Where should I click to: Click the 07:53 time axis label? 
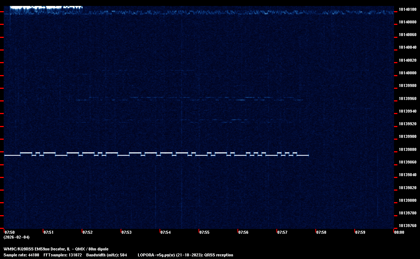point(126,232)
